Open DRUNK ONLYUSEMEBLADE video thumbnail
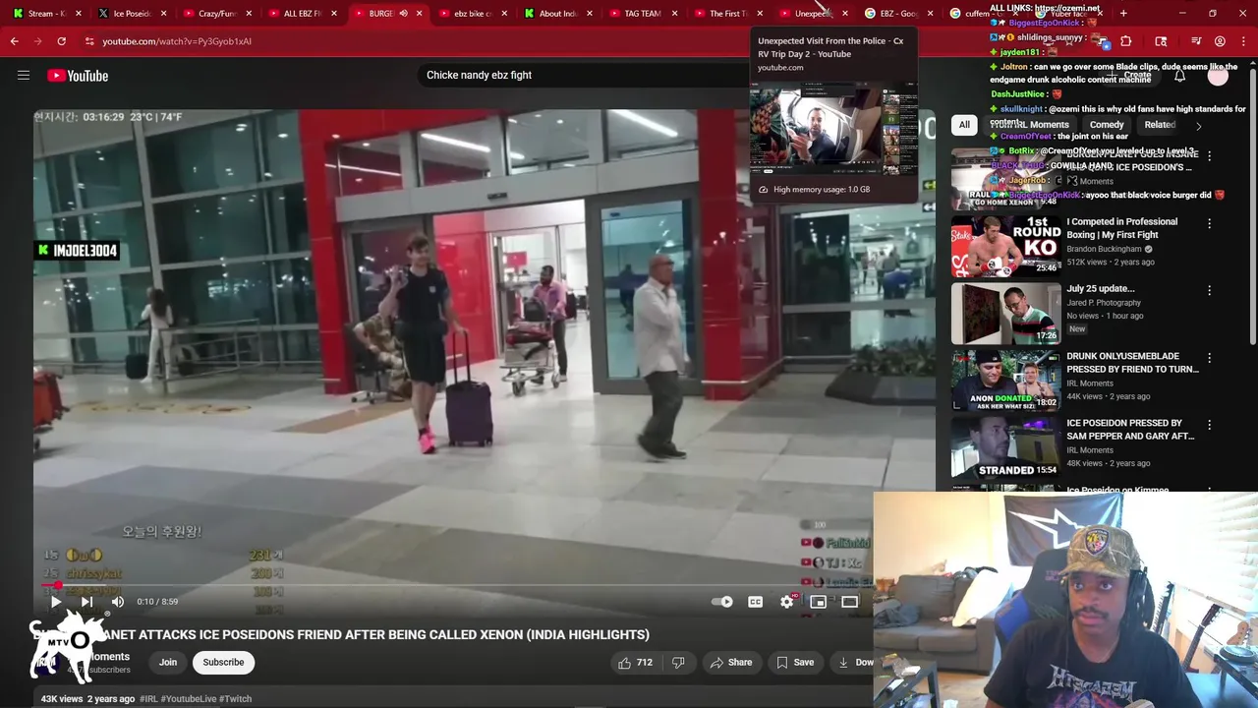This screenshot has height=708, width=1258. 1005,381
